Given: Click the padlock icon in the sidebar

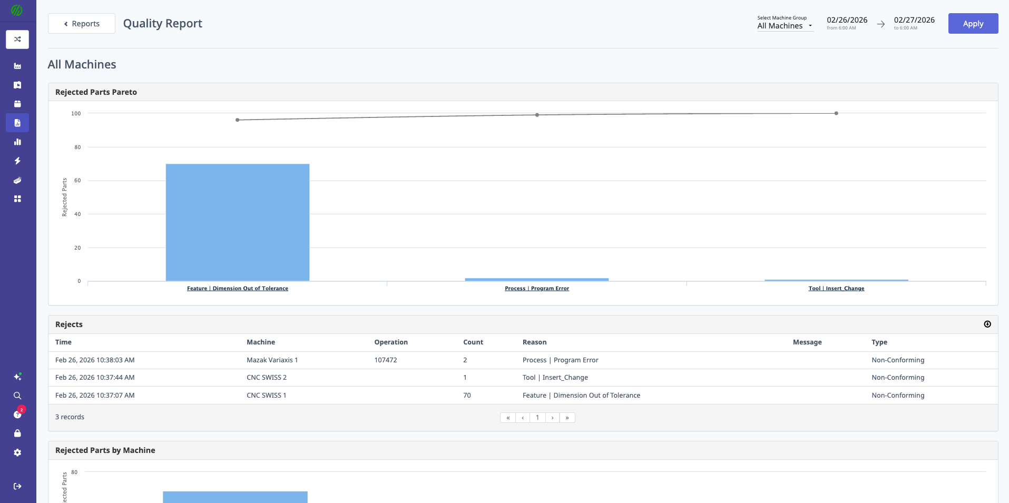Looking at the screenshot, I should [x=17, y=433].
